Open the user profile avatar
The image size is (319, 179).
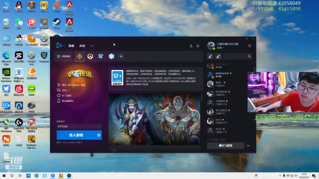[211, 46]
